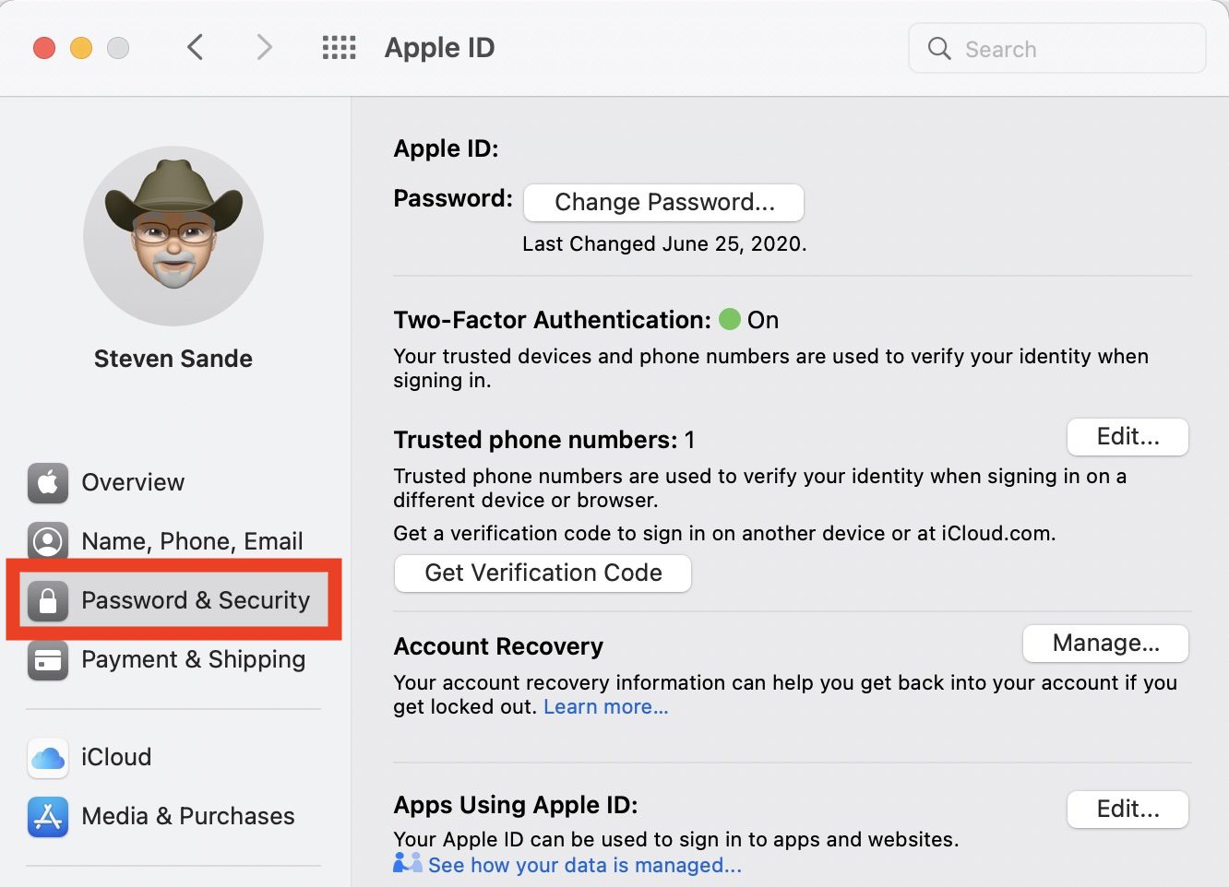Edit Apps Using Apple ID
The image size is (1229, 887).
[x=1127, y=810]
